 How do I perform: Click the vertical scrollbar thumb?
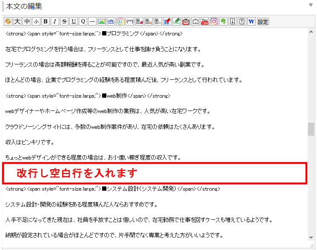(x=311, y=129)
